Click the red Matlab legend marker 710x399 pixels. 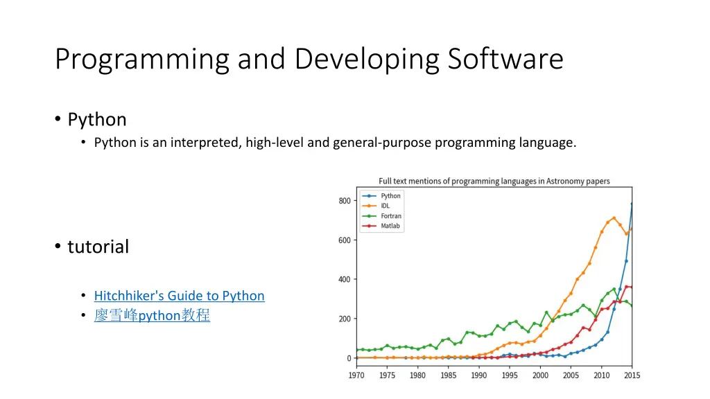tap(370, 226)
